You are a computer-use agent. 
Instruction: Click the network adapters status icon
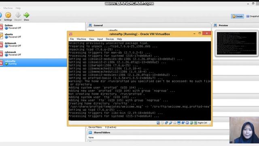point(166,122)
